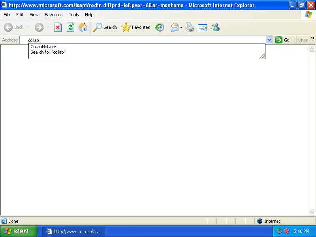Open the Forward history dropdown arrow
316x237 pixels.
coord(48,27)
